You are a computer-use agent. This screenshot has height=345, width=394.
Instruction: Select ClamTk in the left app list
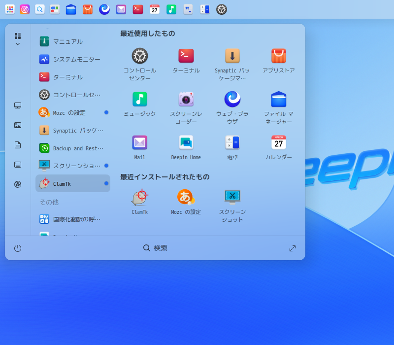[x=73, y=183]
